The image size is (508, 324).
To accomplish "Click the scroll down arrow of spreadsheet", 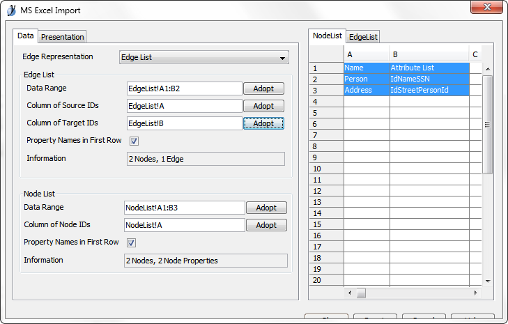I will point(488,280).
